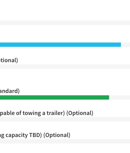Select the 'tional)' option label
Viewport: 130px width, 153px height.
point(9,60)
